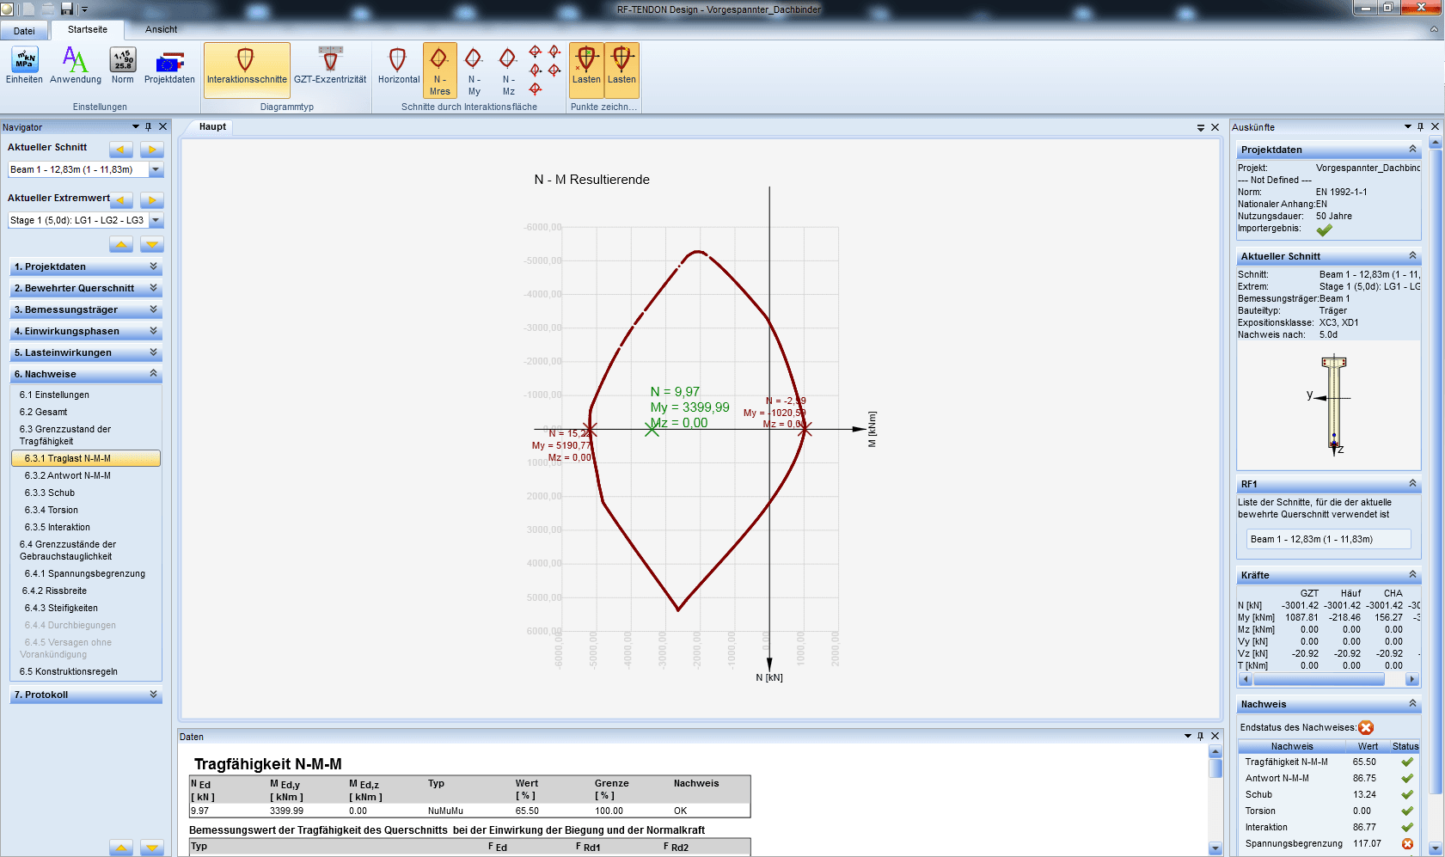Screen dimensions: 1445x857
Task: Save the project with the floppy icon
Action: pyautogui.click(x=66, y=9)
